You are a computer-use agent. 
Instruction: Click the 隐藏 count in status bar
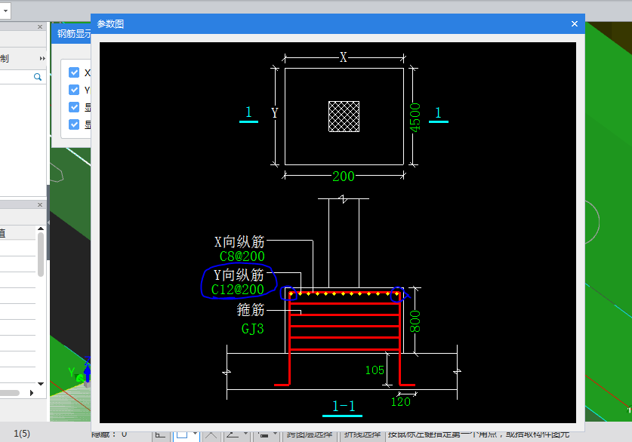click(109, 434)
